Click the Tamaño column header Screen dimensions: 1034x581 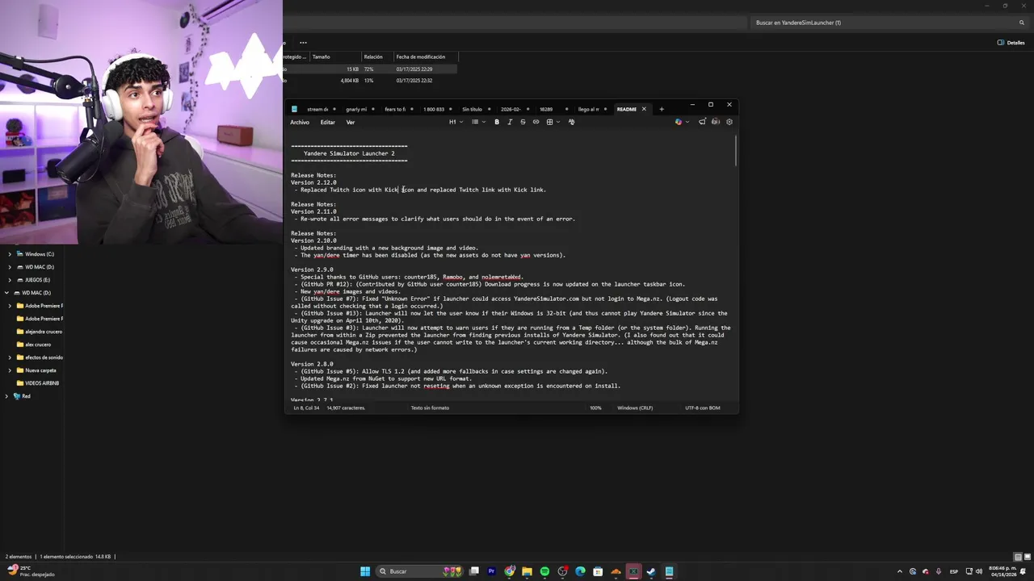[x=334, y=57]
